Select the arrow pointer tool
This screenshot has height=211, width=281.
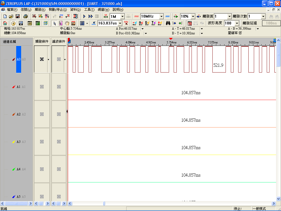coord(55,23)
